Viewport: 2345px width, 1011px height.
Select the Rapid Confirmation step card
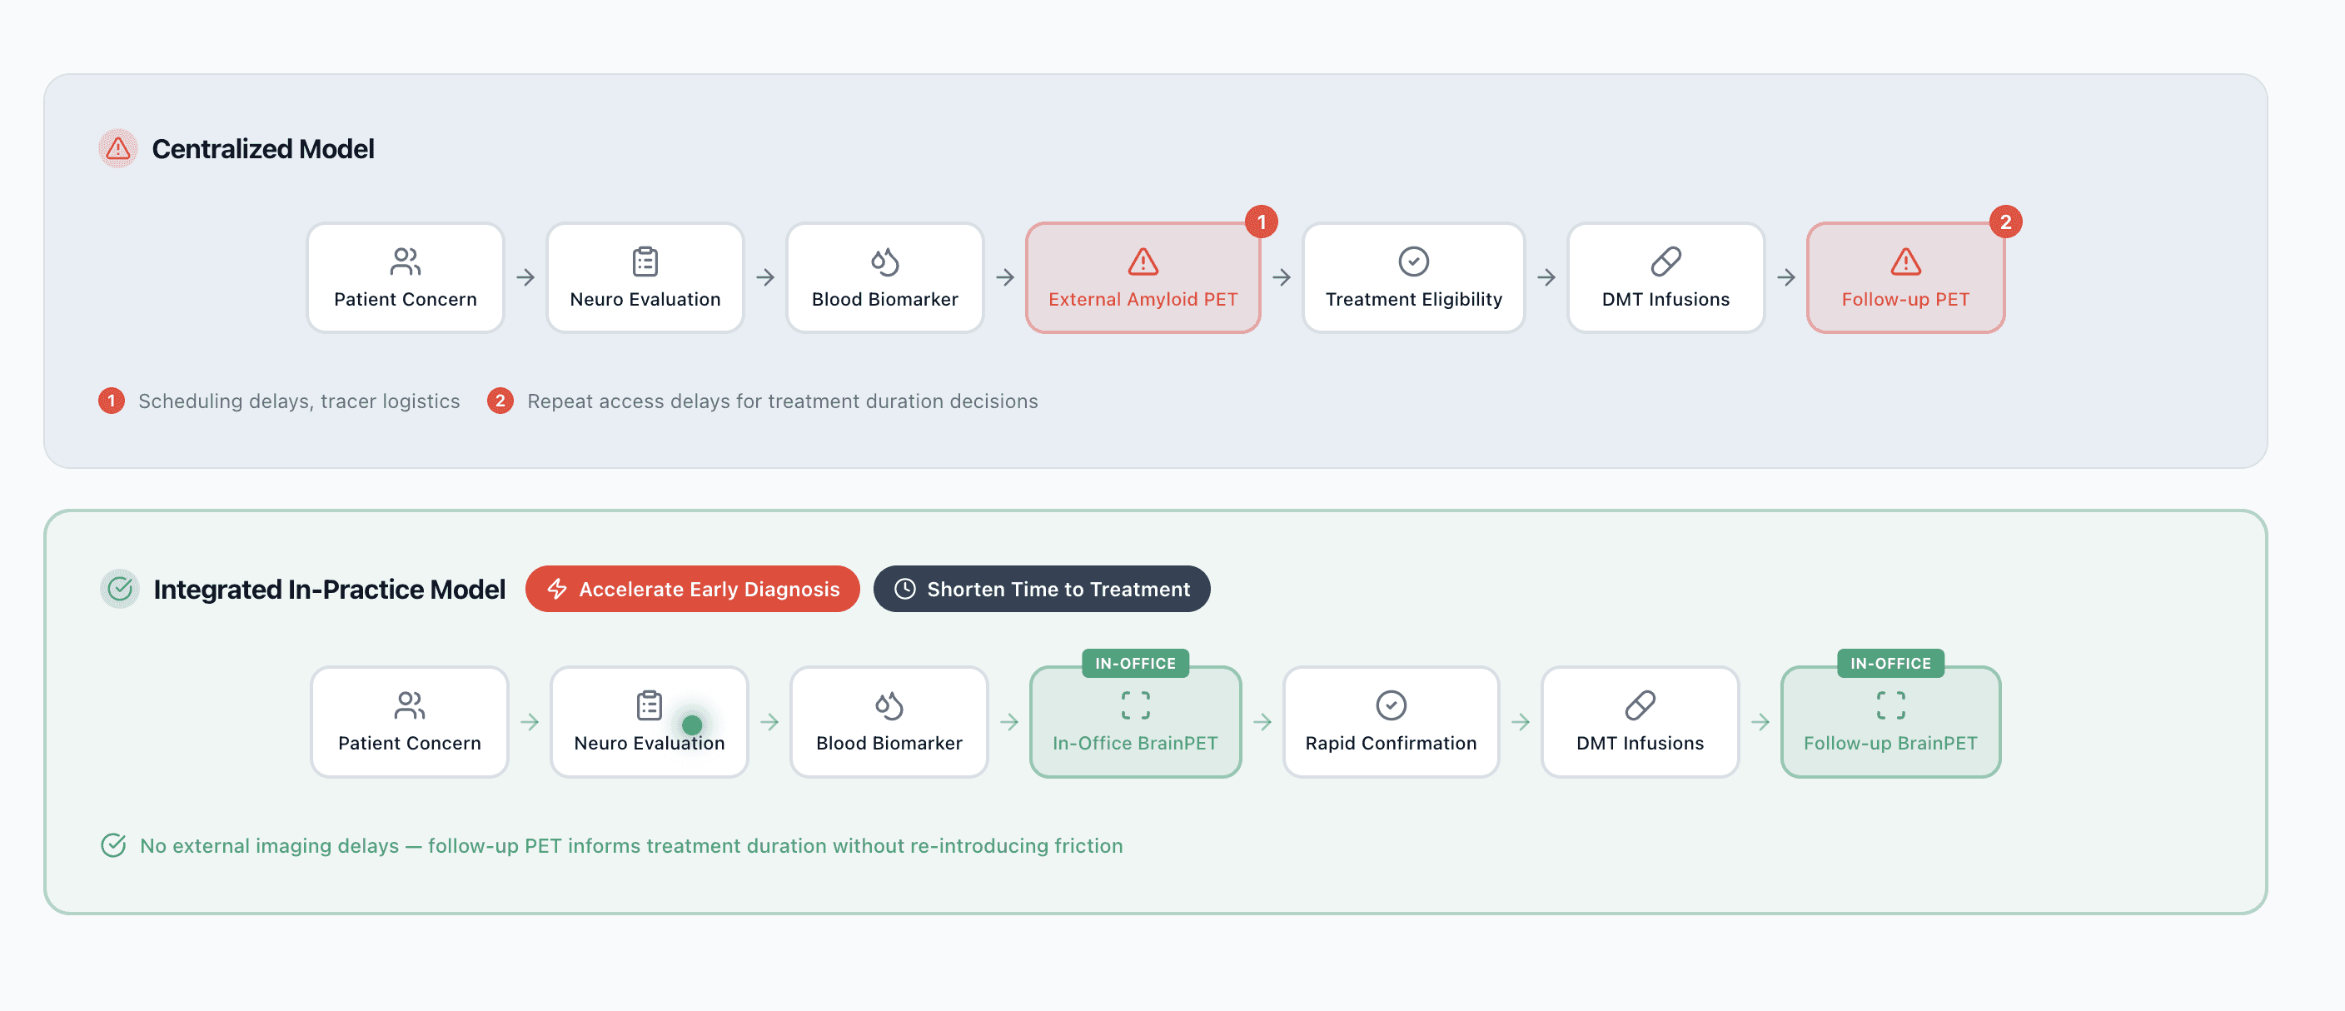(1390, 722)
